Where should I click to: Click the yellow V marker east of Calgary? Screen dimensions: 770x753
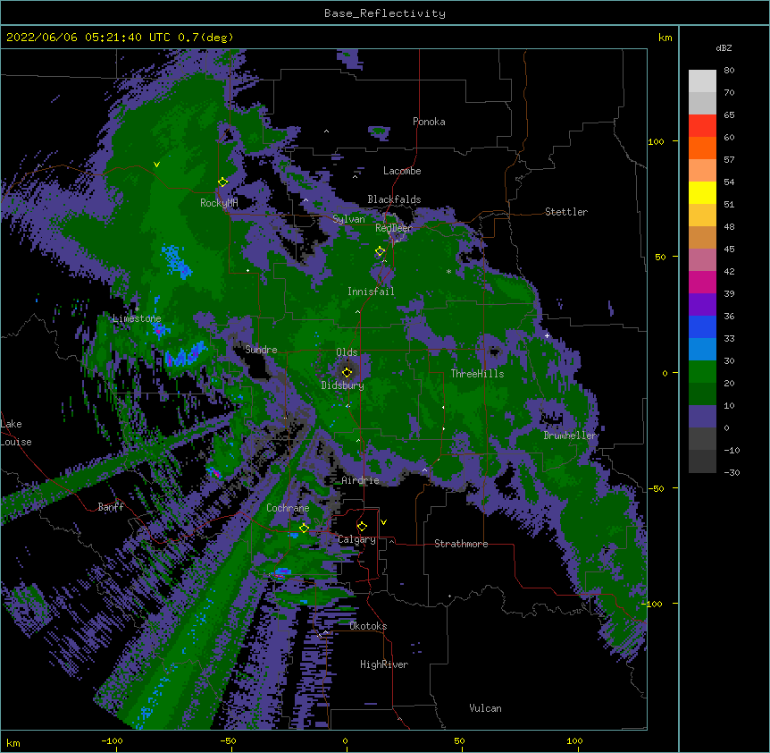(383, 522)
